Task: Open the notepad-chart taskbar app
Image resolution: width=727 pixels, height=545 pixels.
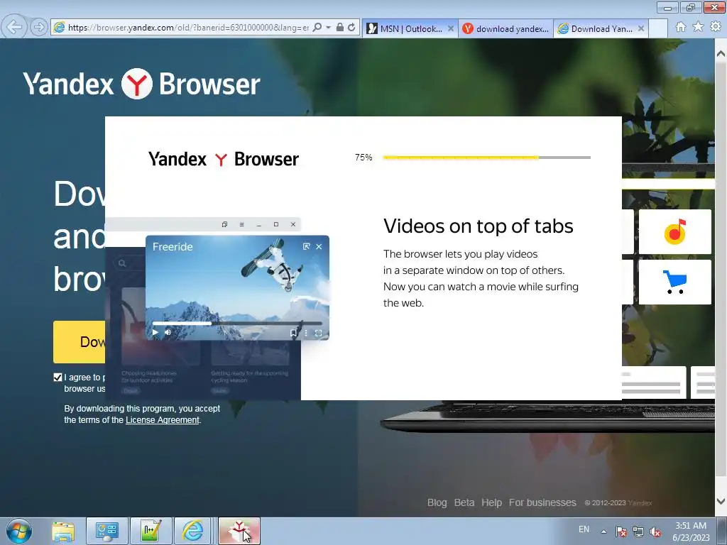Action: (x=151, y=531)
